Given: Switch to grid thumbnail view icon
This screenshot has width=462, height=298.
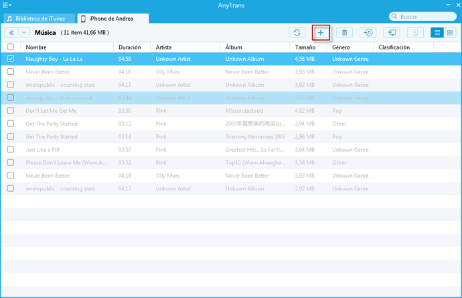Looking at the screenshot, I should [450, 33].
